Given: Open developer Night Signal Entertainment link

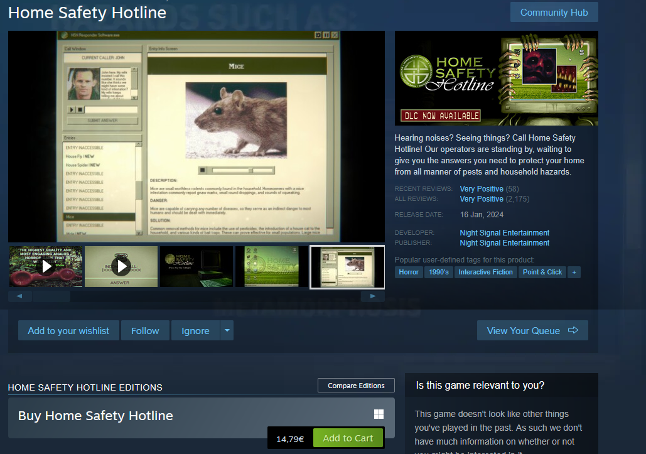Looking at the screenshot, I should [x=504, y=233].
